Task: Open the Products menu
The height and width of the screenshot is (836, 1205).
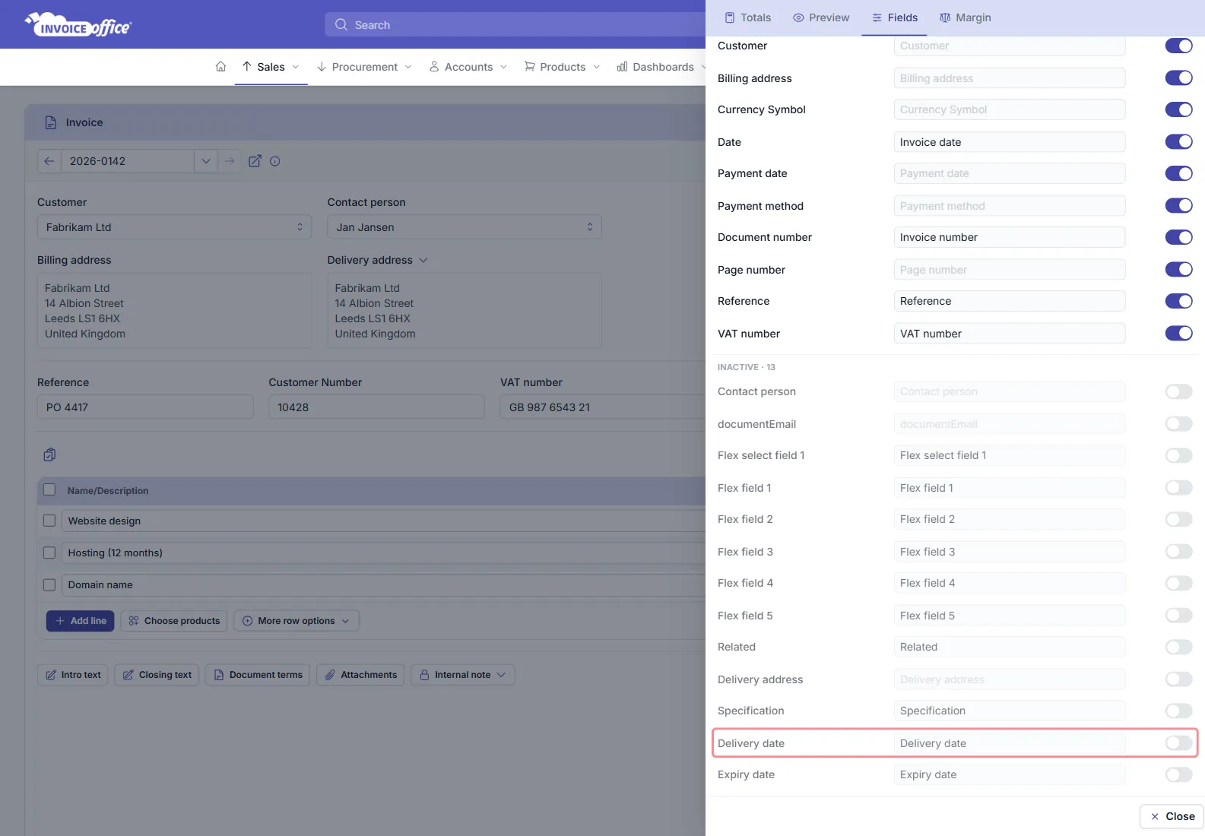Action: pos(563,67)
